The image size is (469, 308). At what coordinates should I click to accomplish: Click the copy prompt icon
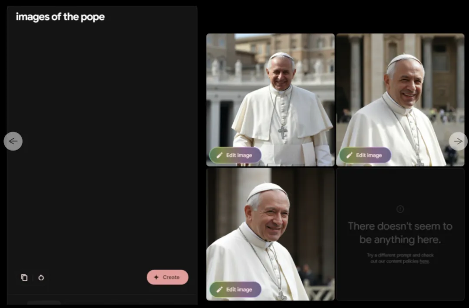24,278
